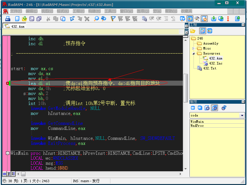Viewport: 247px width, 185px height.
Task: Select the 432.Asm editor tab
Action: tap(15, 26)
